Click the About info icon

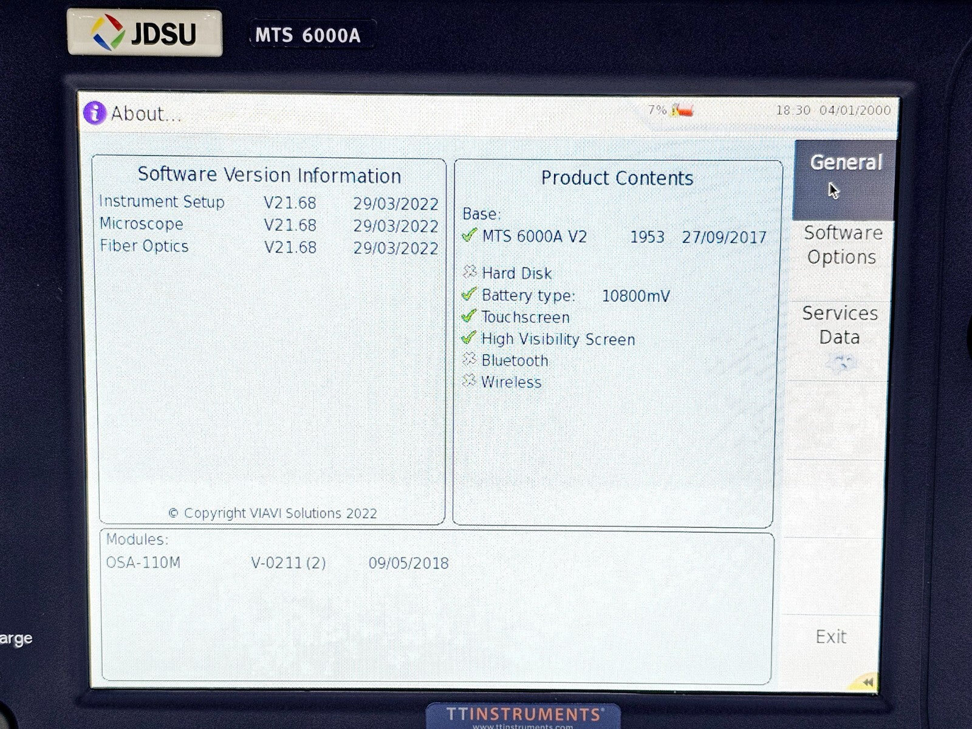pyautogui.click(x=95, y=112)
